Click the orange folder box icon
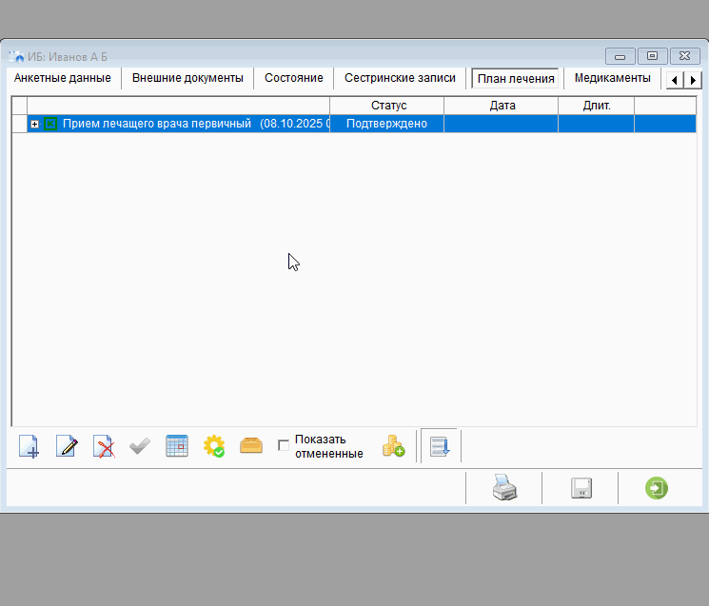 click(250, 445)
